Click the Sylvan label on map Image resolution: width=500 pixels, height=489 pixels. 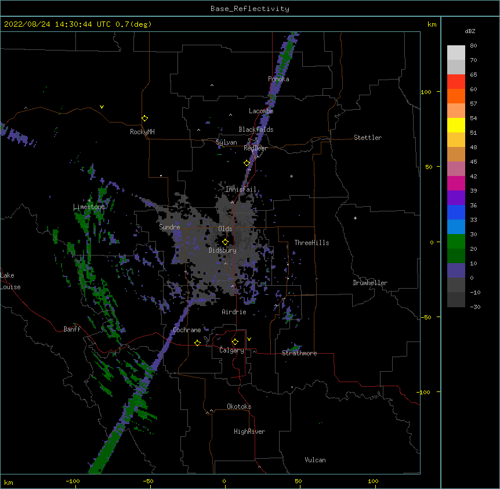coord(226,142)
